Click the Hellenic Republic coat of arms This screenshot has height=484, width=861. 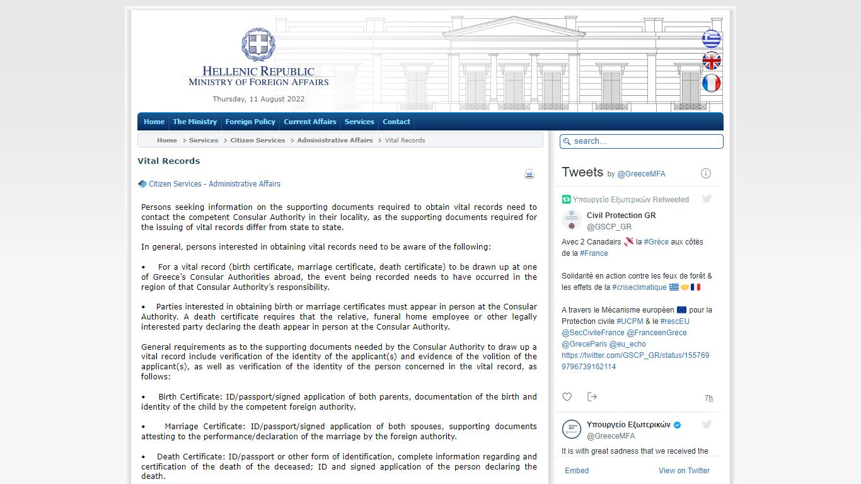pos(258,44)
